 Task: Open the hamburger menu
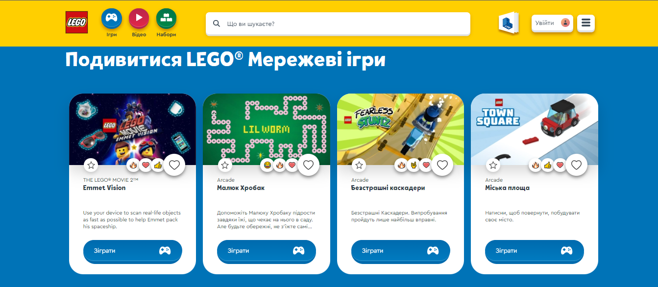point(586,23)
